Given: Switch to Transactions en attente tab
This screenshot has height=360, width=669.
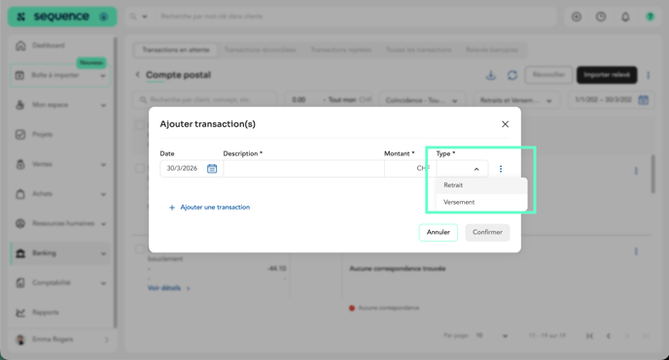Looking at the screenshot, I should [176, 49].
